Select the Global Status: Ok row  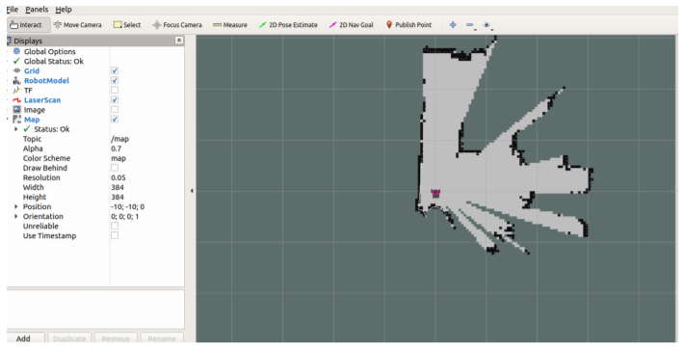coord(95,61)
